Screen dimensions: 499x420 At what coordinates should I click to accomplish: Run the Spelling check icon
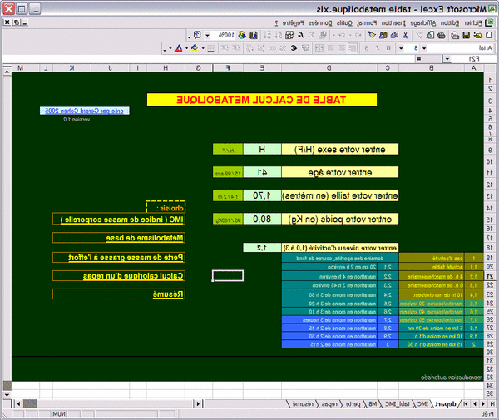[419, 35]
